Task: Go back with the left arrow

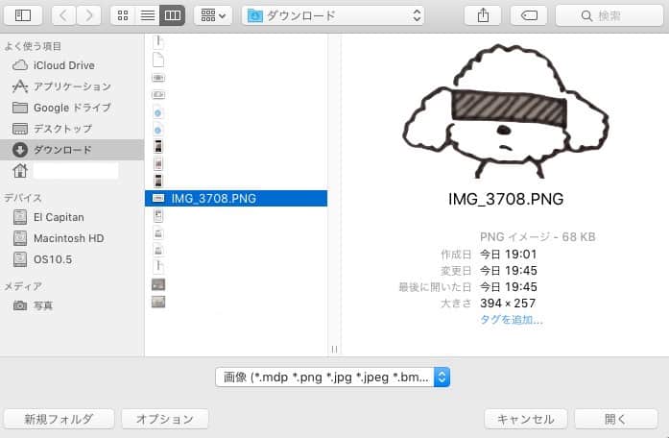Action: (x=63, y=15)
